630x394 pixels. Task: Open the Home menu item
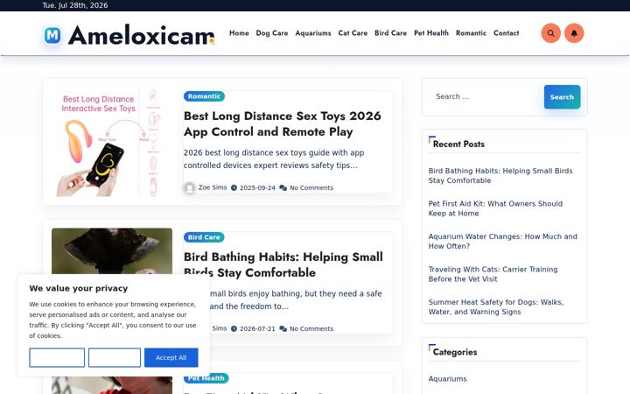point(239,33)
